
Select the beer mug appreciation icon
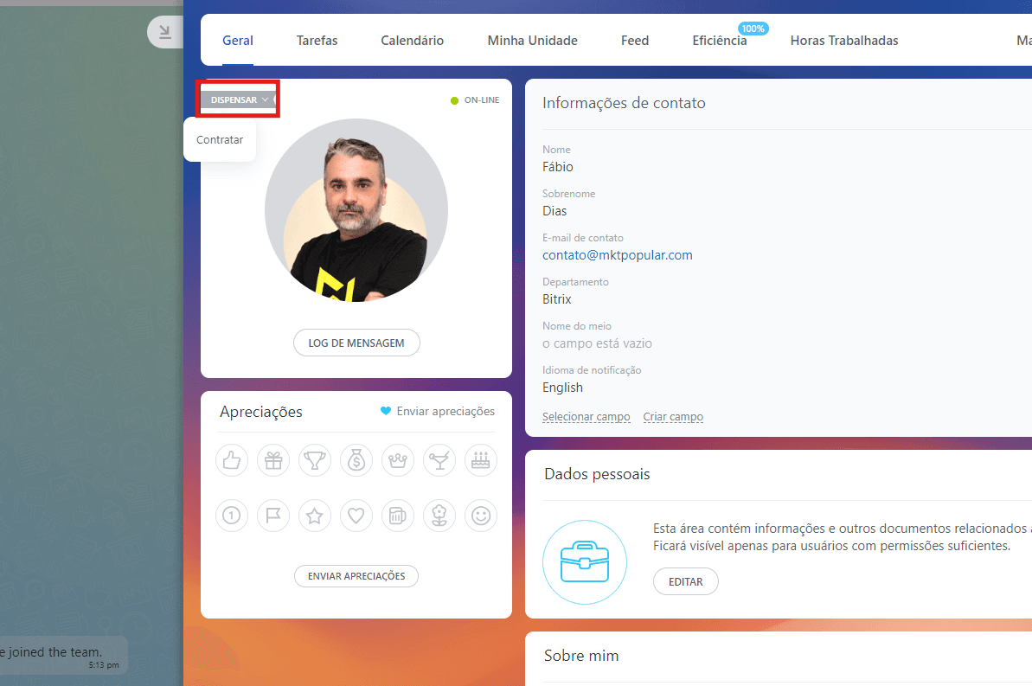tap(398, 516)
